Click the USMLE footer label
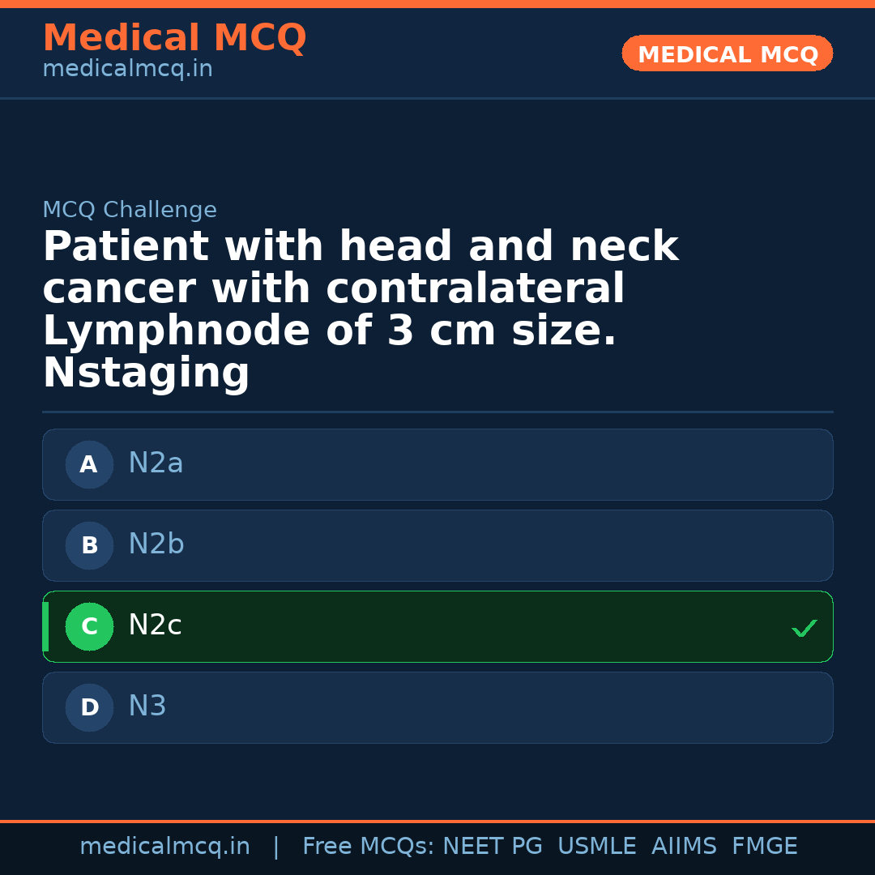Image resolution: width=875 pixels, height=875 pixels. [596, 847]
